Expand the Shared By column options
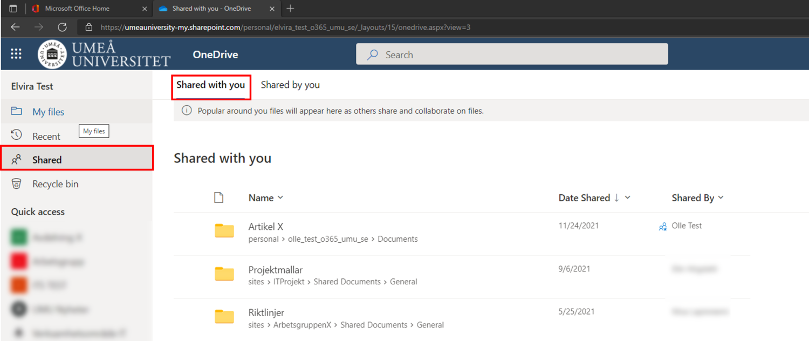Viewport: 809px width, 341px height. click(722, 197)
